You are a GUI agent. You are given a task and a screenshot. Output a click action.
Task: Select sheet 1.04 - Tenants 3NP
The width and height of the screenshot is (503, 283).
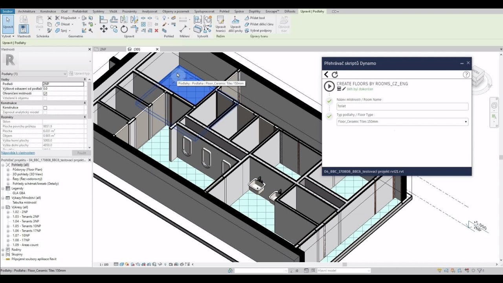click(26, 221)
